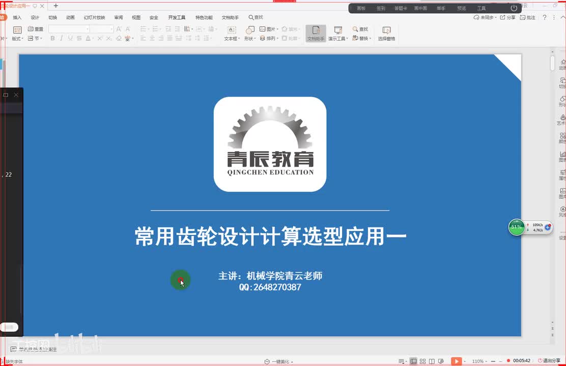The image size is (566, 366).
Task: Expand the 替换 replace dropdown
Action: (x=362, y=38)
